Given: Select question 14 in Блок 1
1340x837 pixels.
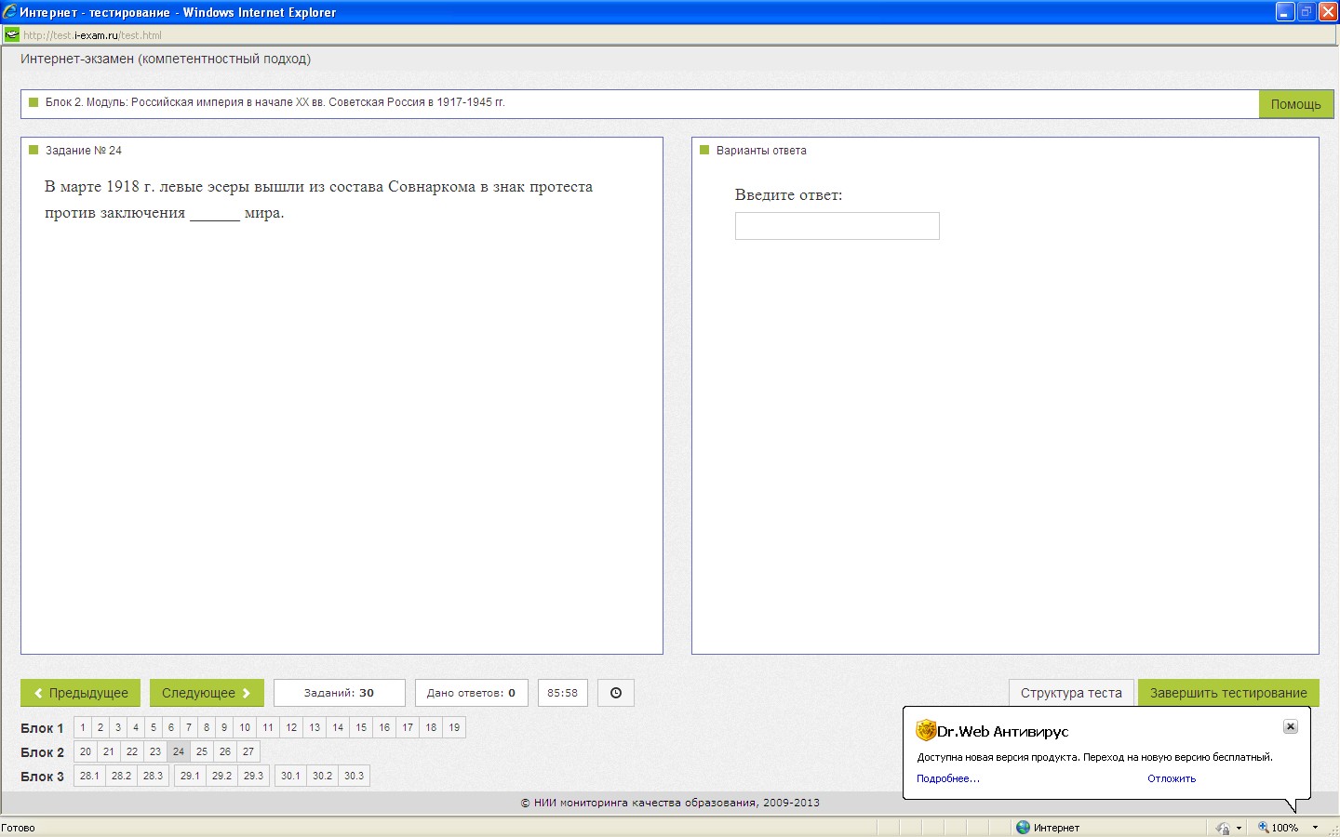Looking at the screenshot, I should coord(338,727).
